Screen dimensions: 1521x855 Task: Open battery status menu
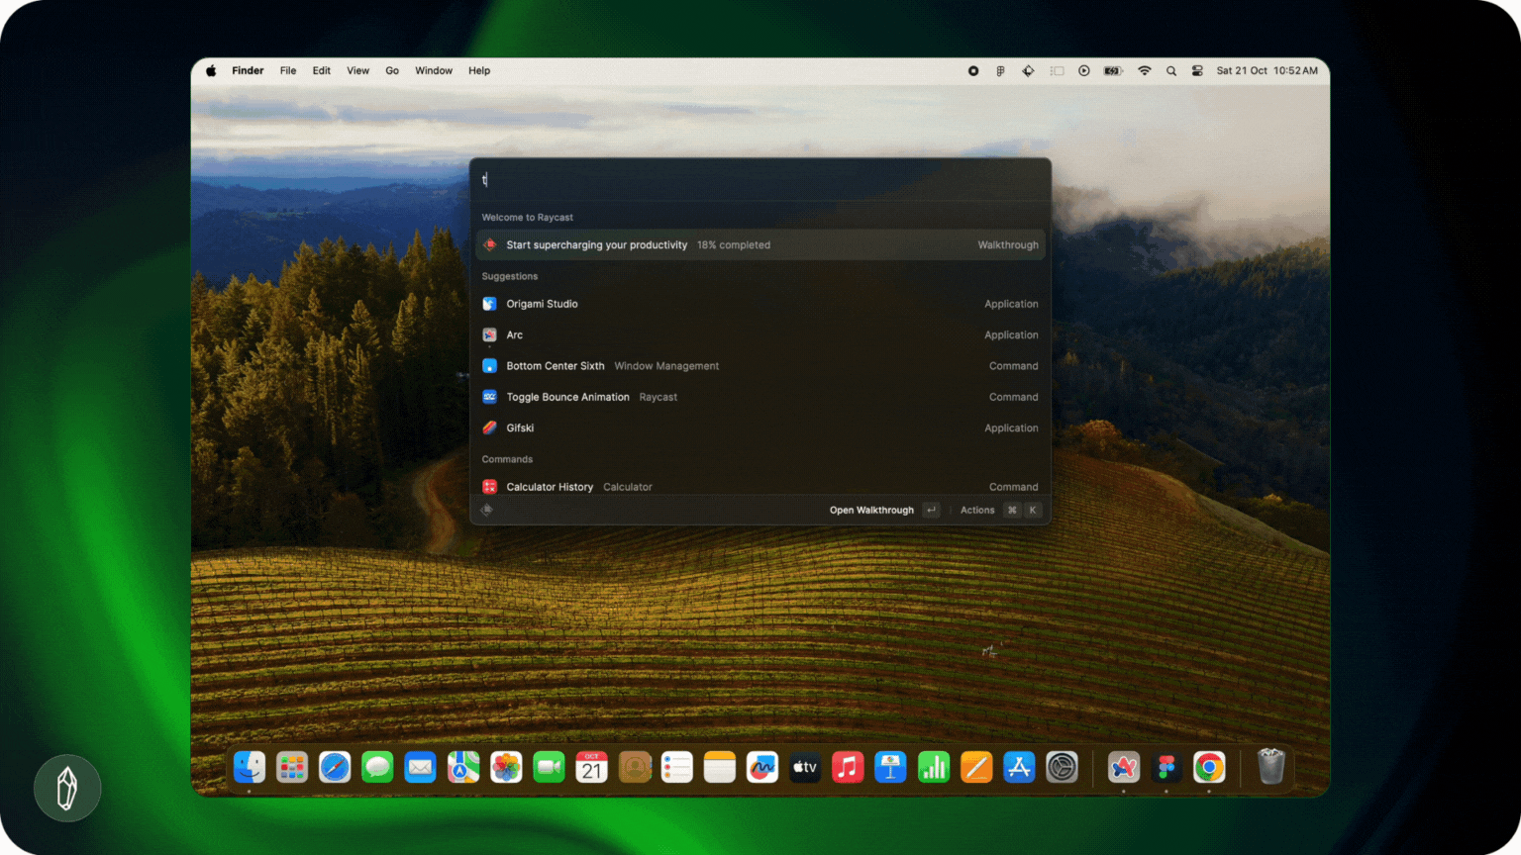click(1113, 71)
